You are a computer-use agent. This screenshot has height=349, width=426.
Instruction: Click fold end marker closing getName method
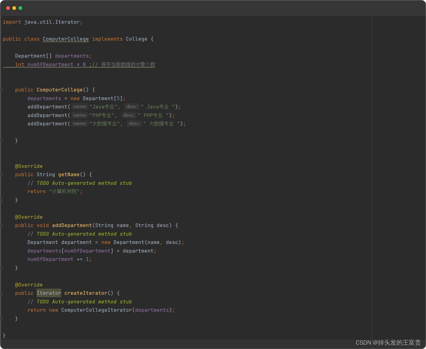1,200
